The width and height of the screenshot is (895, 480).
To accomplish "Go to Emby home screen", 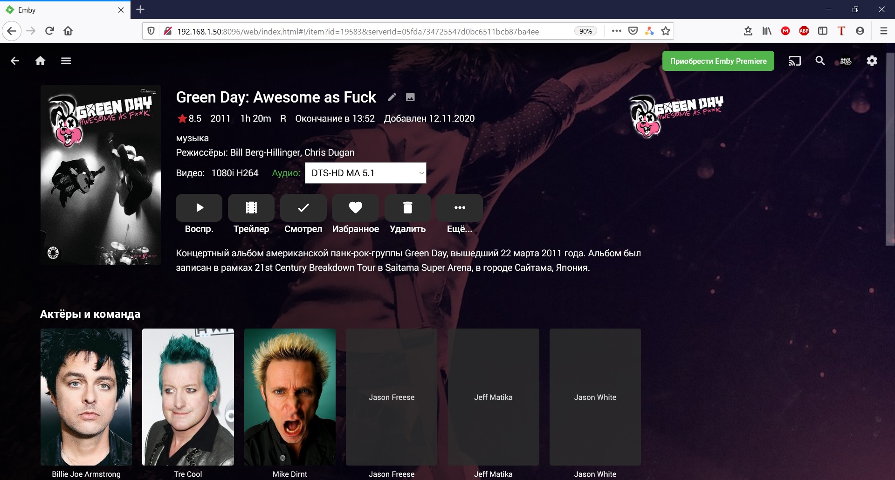I will [x=41, y=61].
